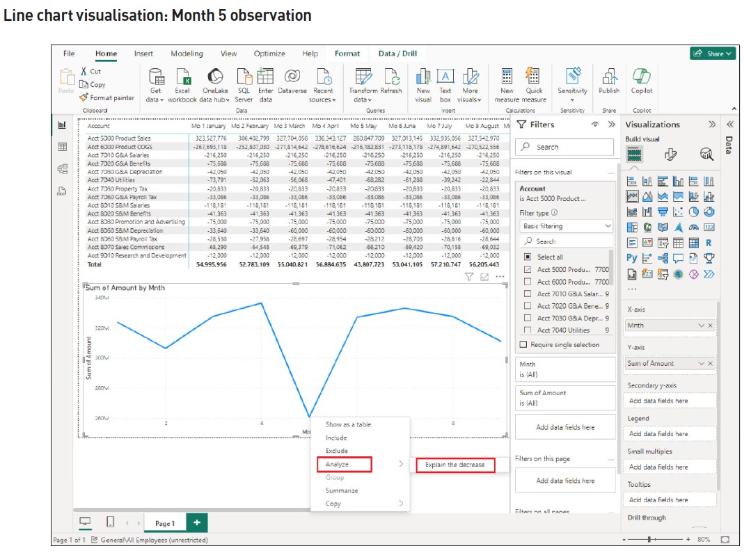
Task: Switch to Table view in left sidebar
Action: (x=62, y=147)
